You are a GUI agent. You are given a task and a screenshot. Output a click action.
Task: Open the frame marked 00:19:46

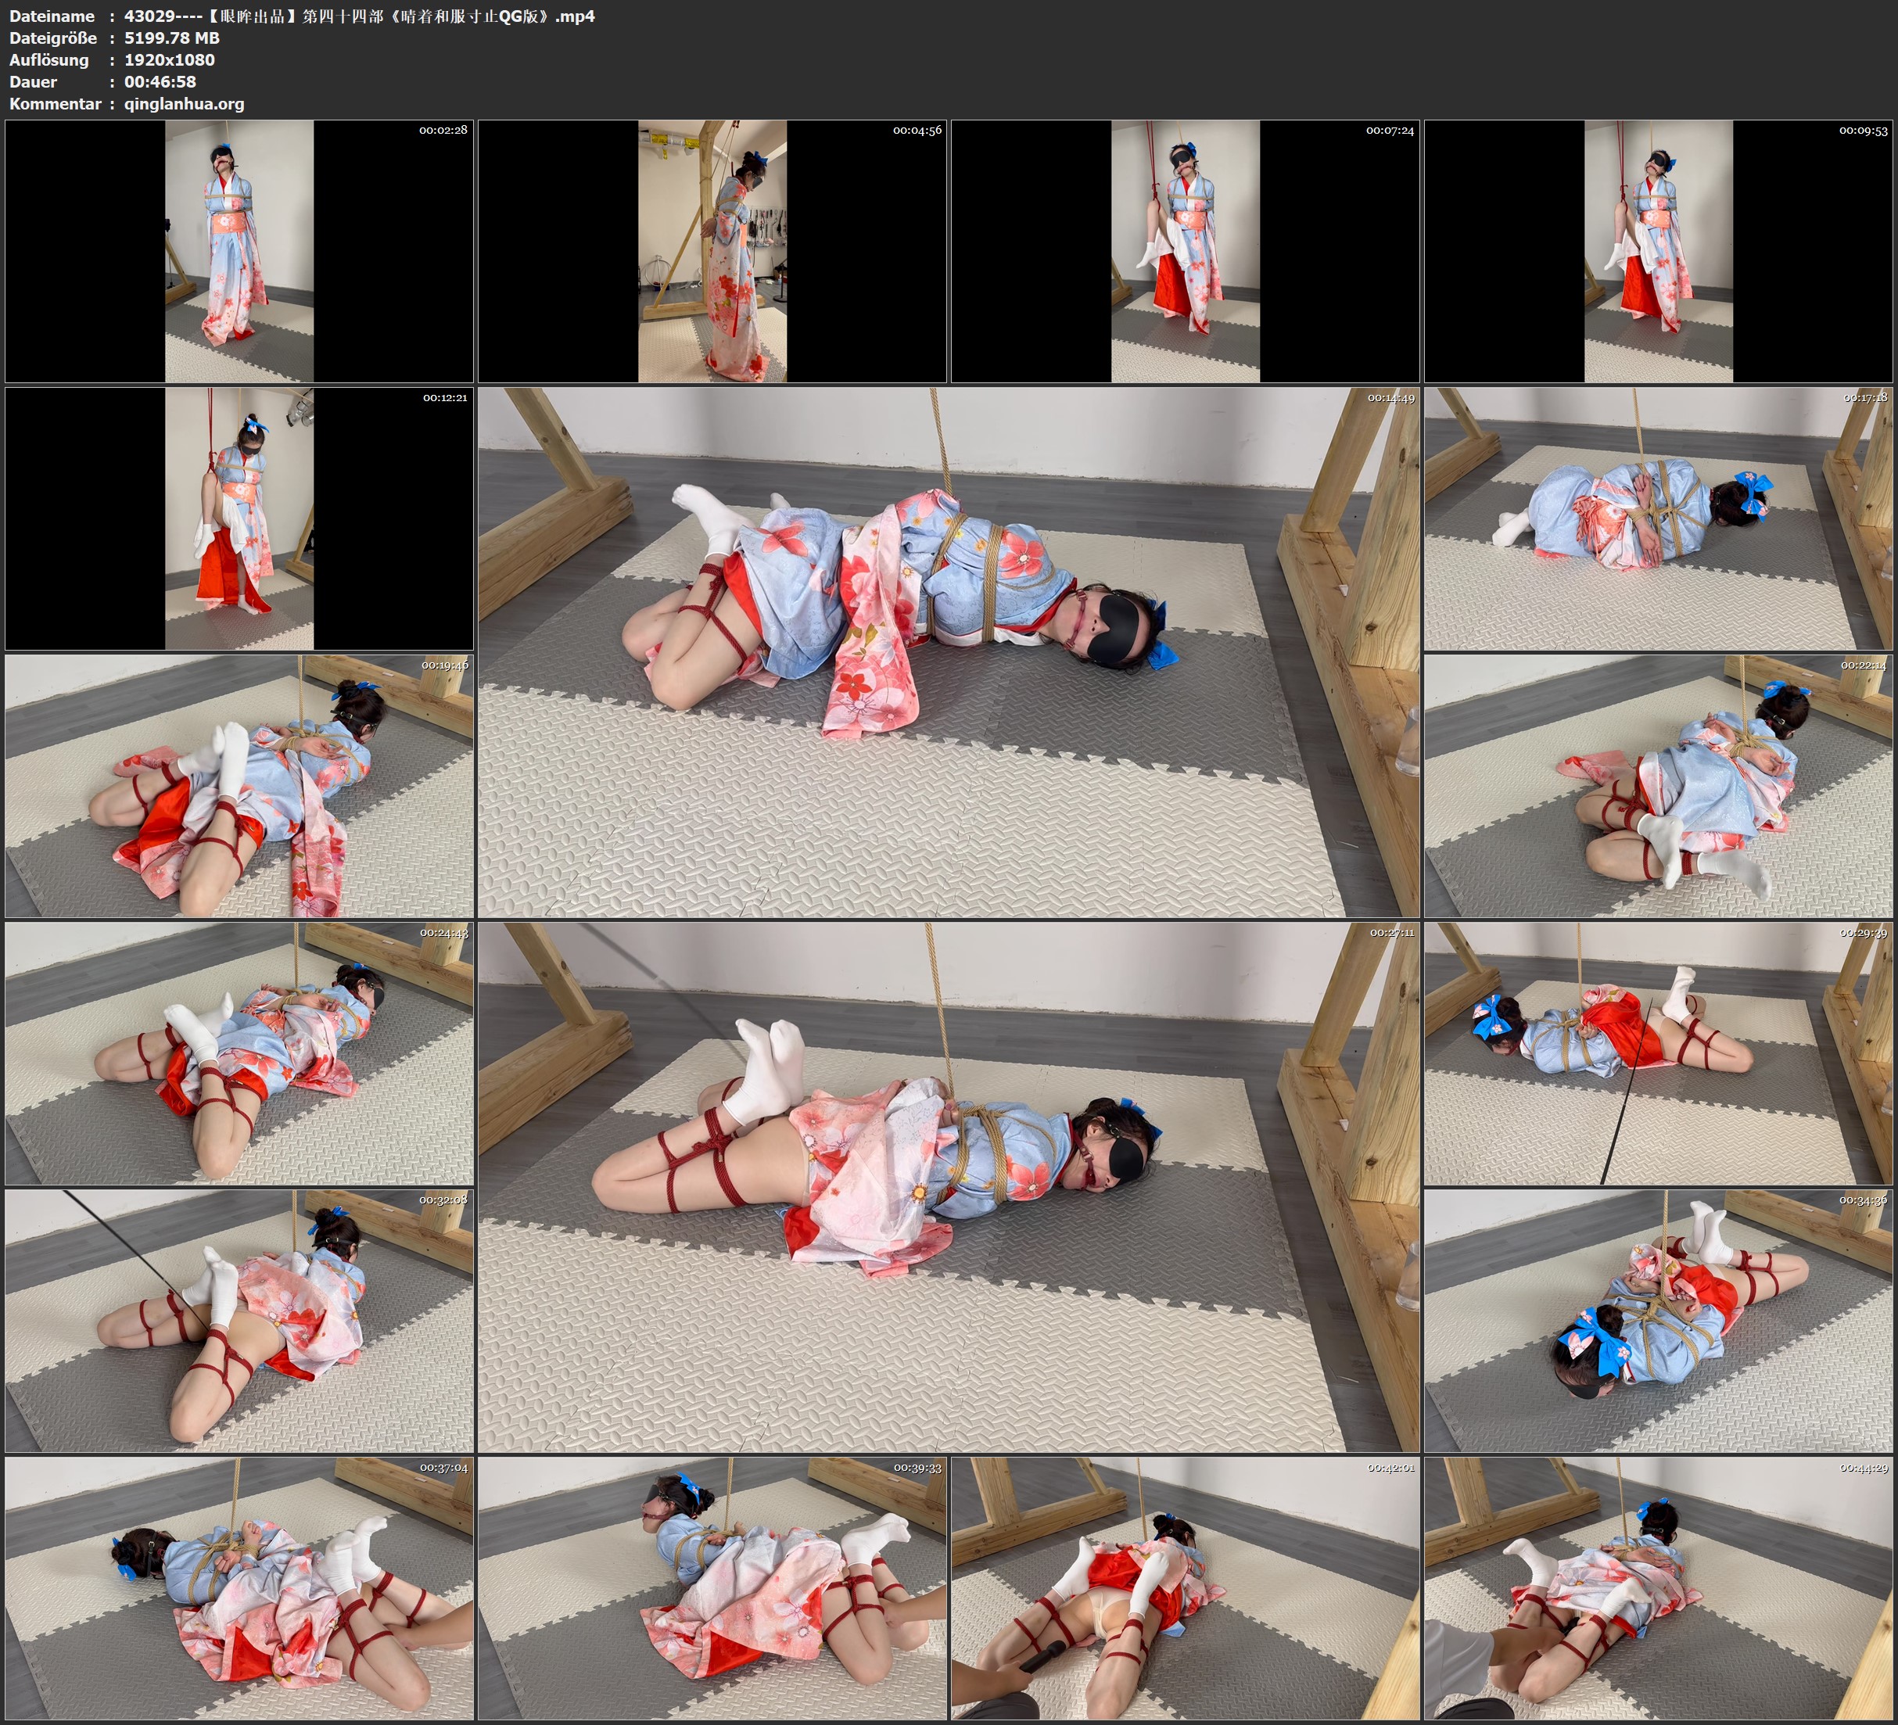coord(239,785)
